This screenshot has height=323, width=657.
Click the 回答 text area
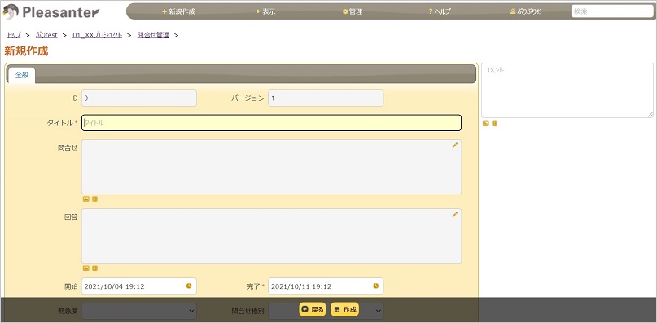tap(272, 236)
